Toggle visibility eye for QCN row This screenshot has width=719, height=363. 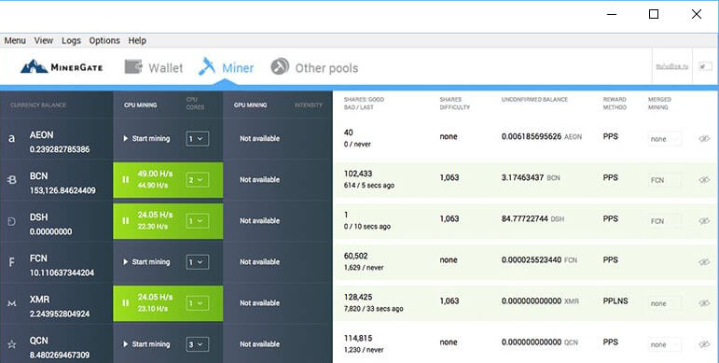pos(704,344)
